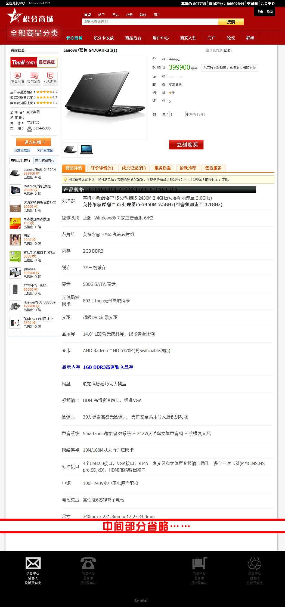Switch search scope to 帖子
Image resolution: width=285 pixels, height=607 pixels.
(101, 15)
